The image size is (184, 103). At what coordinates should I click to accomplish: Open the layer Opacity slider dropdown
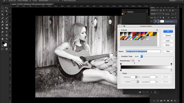pos(176,14)
